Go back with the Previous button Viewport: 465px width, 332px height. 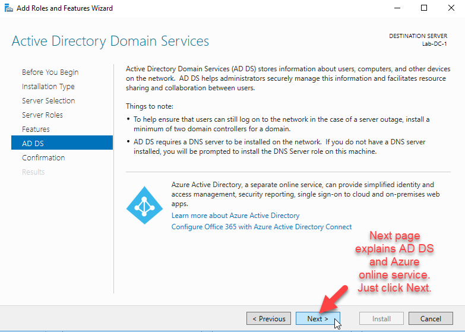[x=268, y=319]
